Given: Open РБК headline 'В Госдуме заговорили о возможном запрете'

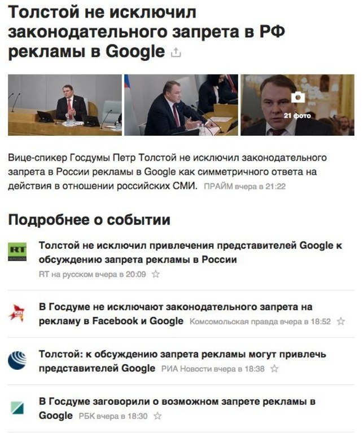Looking at the screenshot, I should tap(177, 408).
